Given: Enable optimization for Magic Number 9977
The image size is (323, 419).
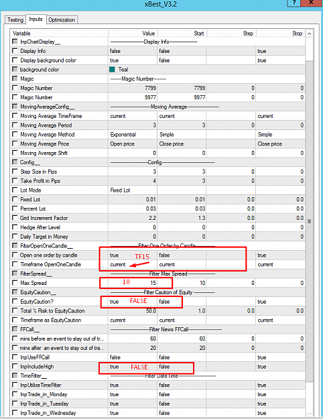Looking at the screenshot, I should tap(15, 97).
